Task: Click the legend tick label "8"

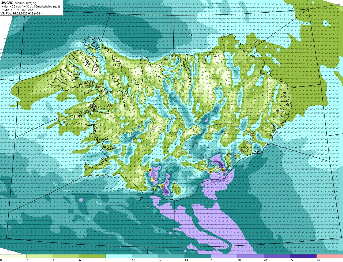Action: pos(106,260)
